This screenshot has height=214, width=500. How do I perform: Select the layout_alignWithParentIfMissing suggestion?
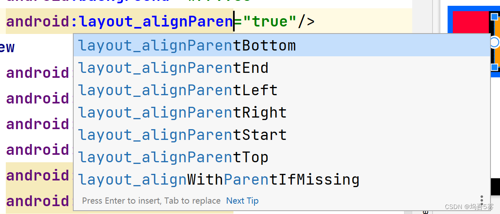point(219,180)
